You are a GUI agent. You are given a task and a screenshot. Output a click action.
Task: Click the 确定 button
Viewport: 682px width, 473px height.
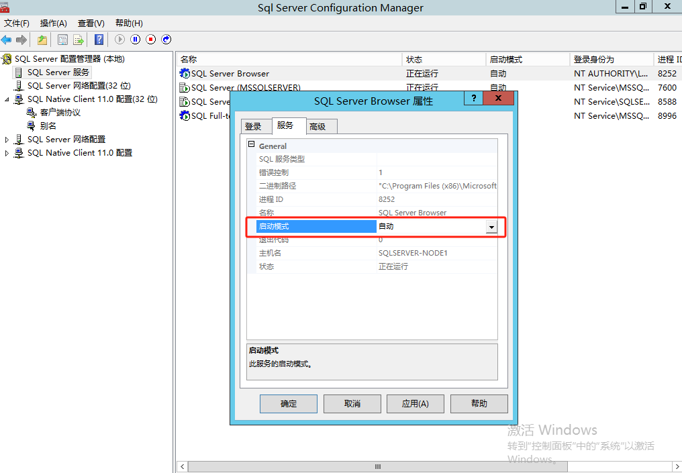pos(289,404)
